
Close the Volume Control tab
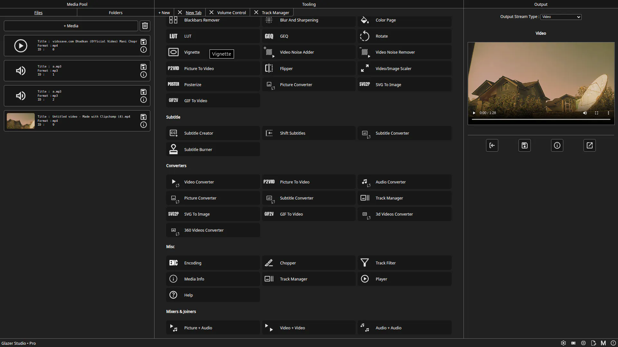(x=211, y=12)
